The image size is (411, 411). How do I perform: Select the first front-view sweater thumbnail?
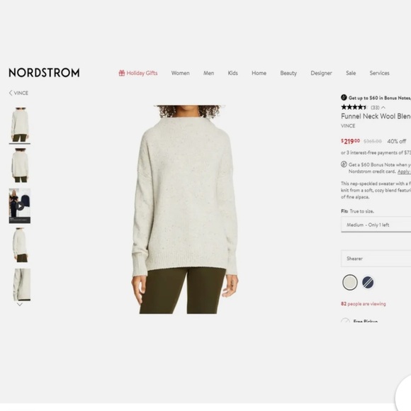[20, 125]
